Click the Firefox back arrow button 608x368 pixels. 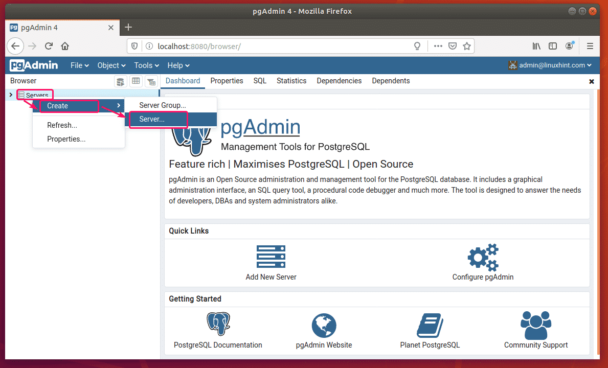point(15,46)
